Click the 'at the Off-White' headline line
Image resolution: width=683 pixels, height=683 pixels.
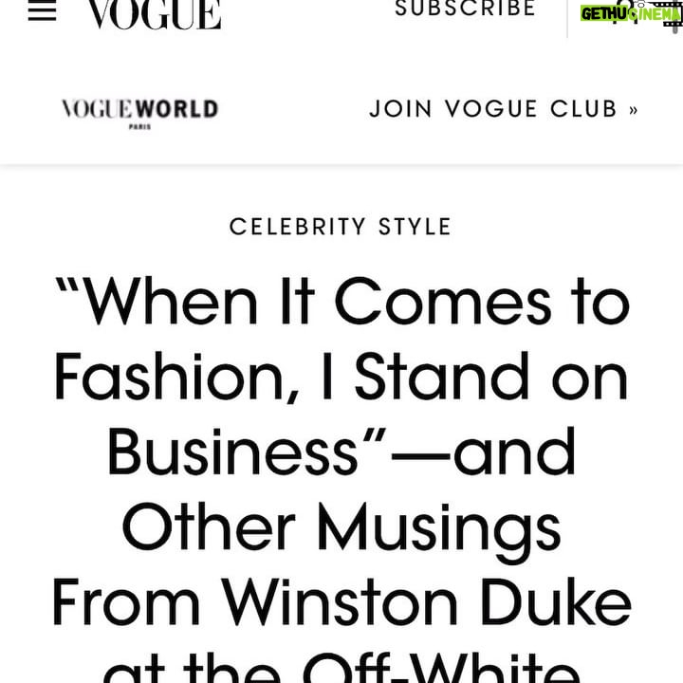point(341,667)
